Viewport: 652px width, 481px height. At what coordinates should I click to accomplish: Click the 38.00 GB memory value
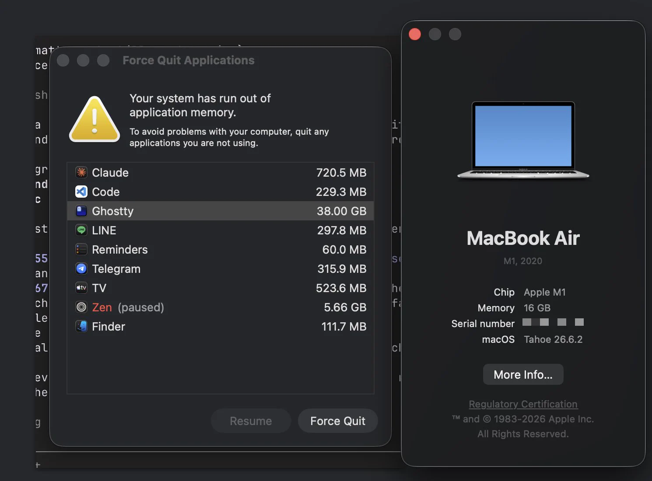pyautogui.click(x=342, y=211)
